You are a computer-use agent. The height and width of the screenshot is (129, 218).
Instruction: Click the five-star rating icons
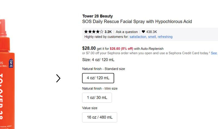[94, 32]
